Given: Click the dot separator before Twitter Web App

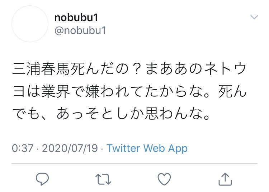Looking at the screenshot, I should click(x=102, y=148).
